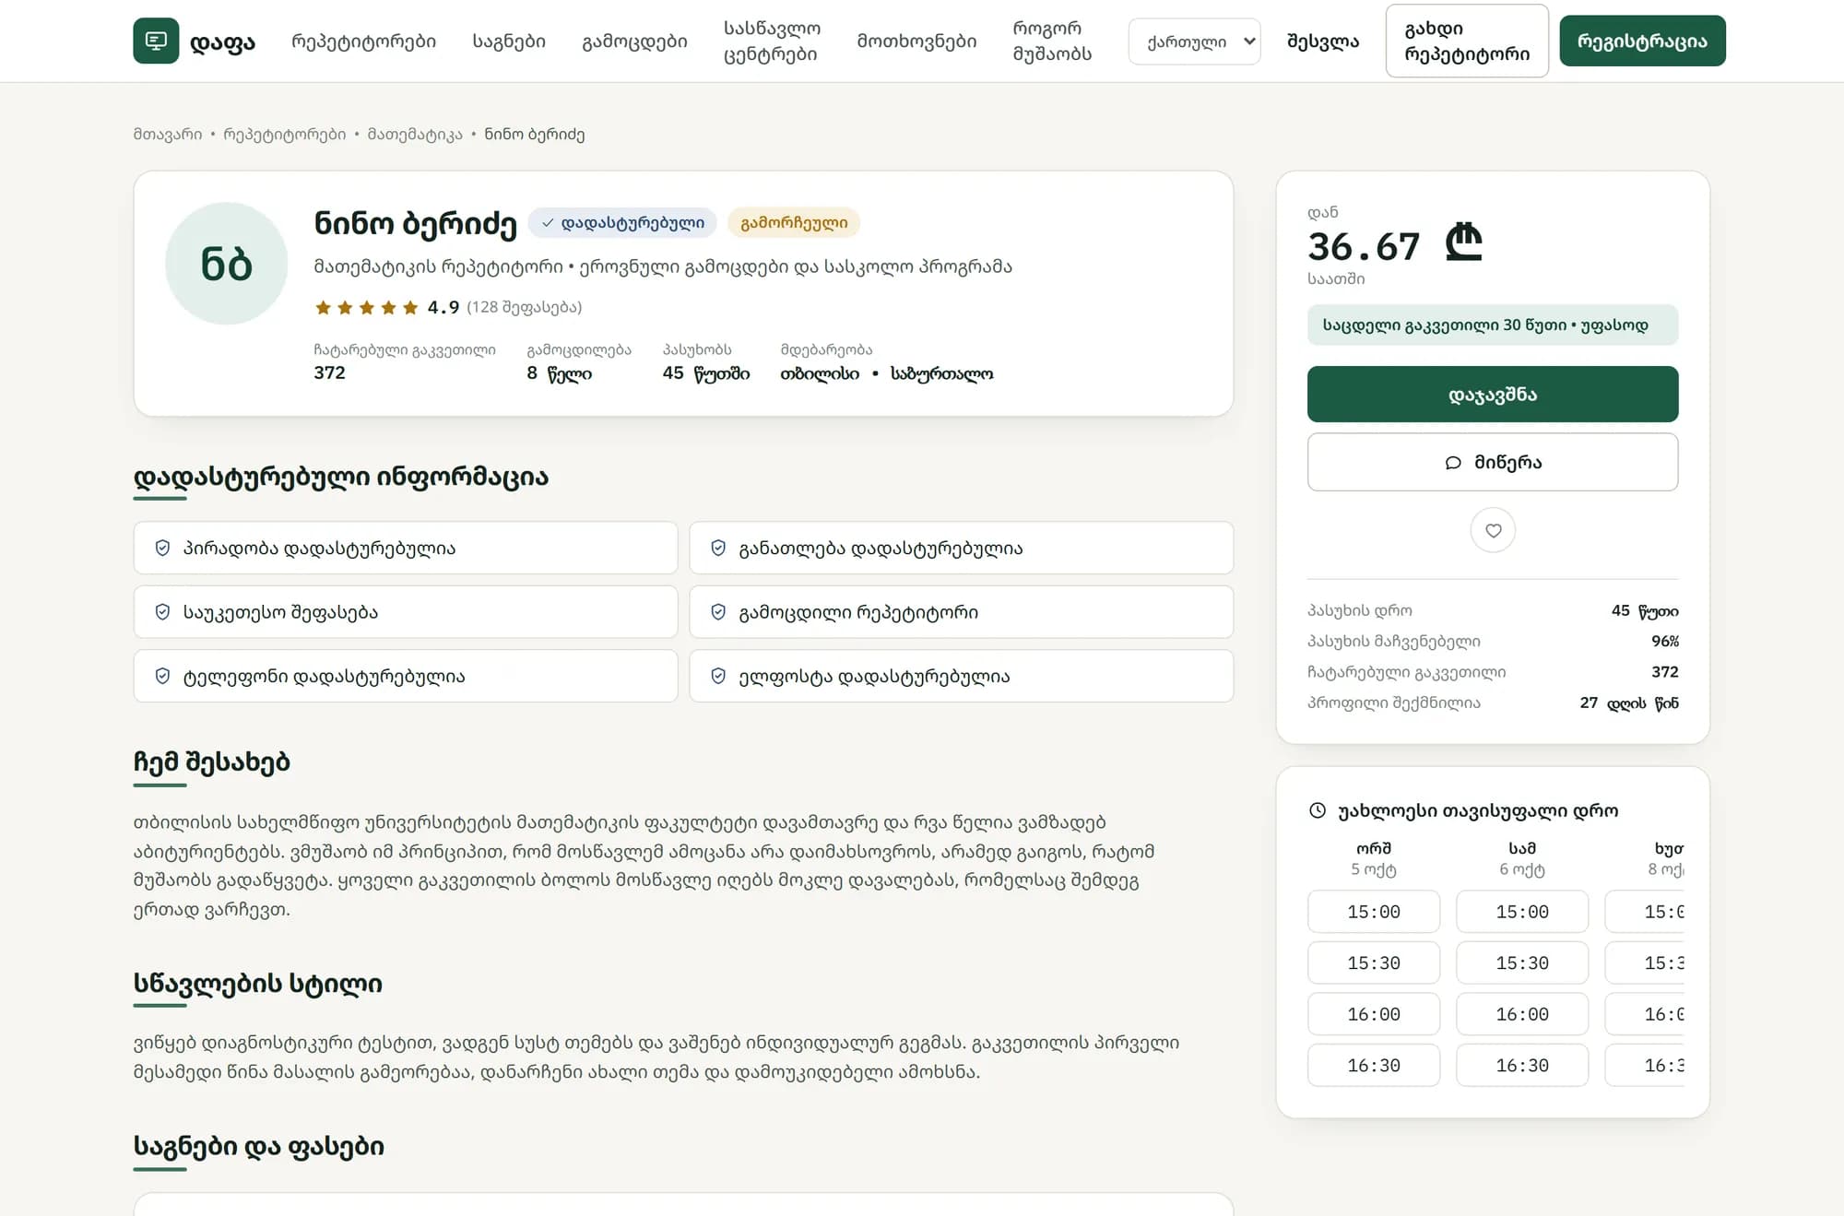Open სასწავლო ცენტრები in the top menu
This screenshot has height=1216, width=1844.
(772, 41)
